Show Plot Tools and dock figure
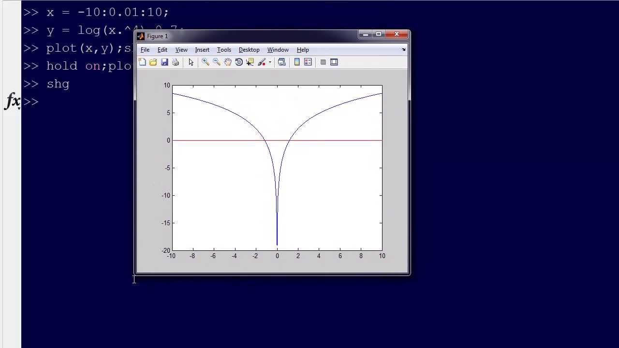The height and width of the screenshot is (348, 619). click(x=334, y=62)
